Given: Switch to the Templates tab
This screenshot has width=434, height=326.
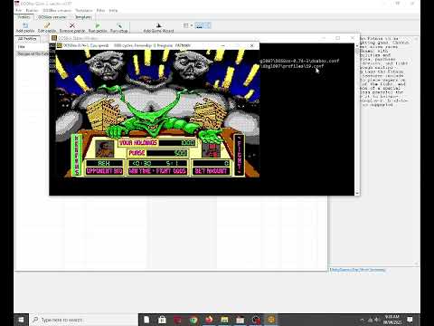Looking at the screenshot, I should click(x=83, y=17).
